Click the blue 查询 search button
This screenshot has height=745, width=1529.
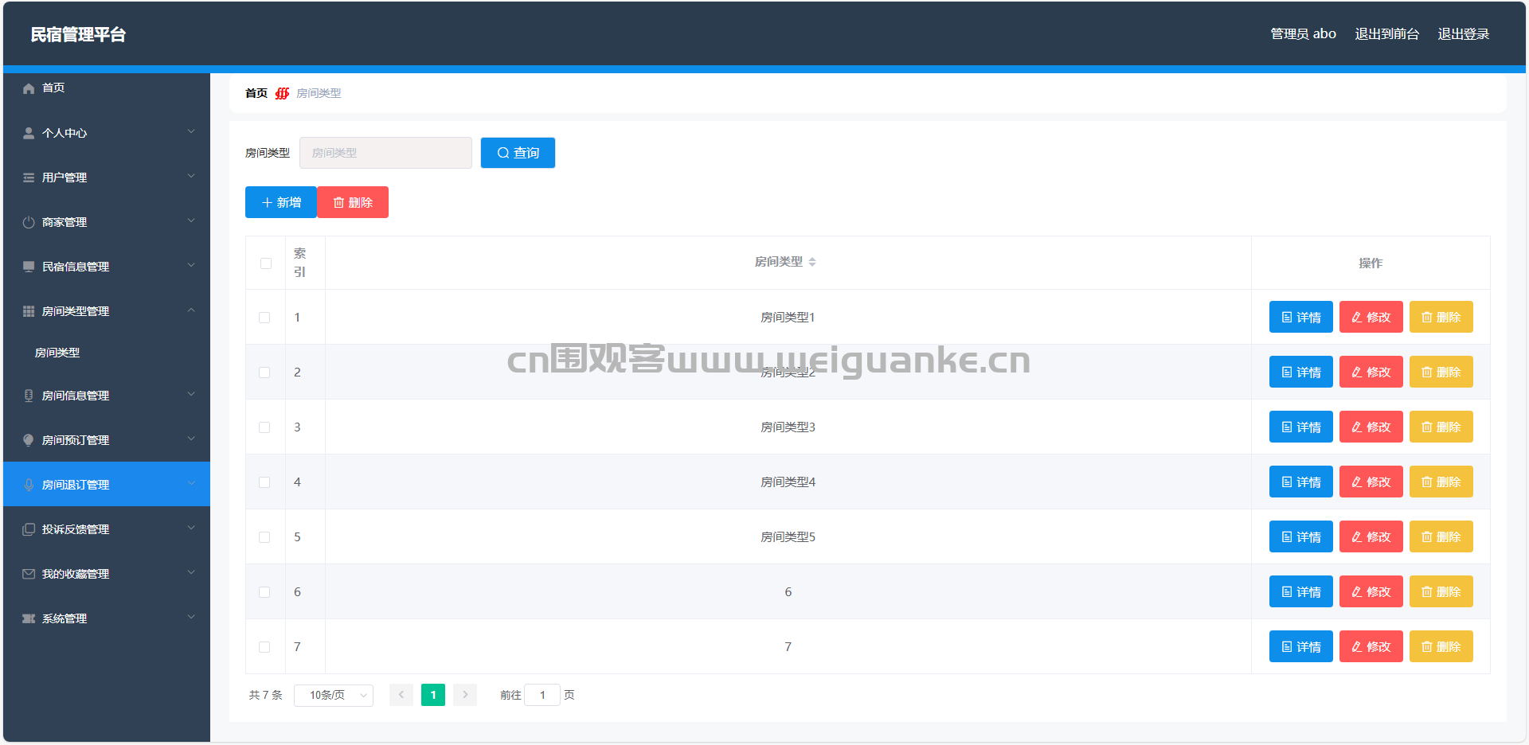tap(518, 153)
